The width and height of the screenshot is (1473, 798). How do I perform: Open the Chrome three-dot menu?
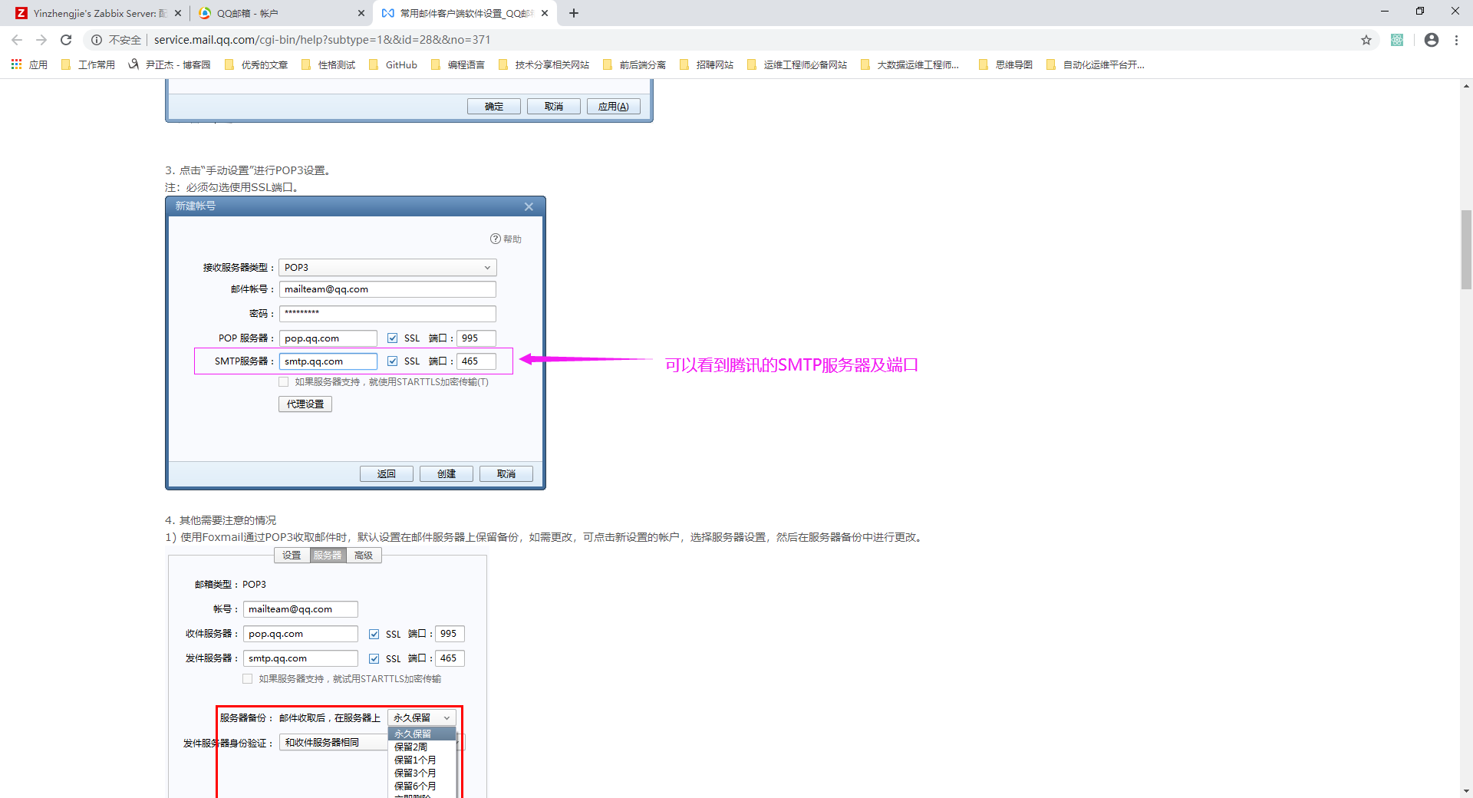[1456, 40]
